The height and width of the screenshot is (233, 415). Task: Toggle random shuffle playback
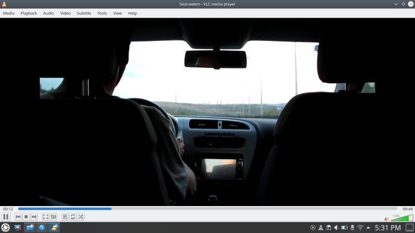[x=81, y=217]
